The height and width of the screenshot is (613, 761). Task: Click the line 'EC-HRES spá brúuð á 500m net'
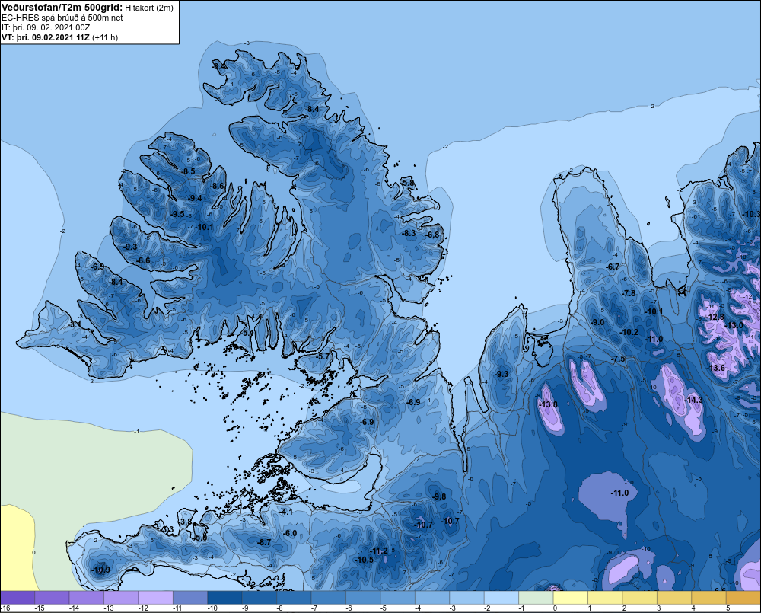62,18
